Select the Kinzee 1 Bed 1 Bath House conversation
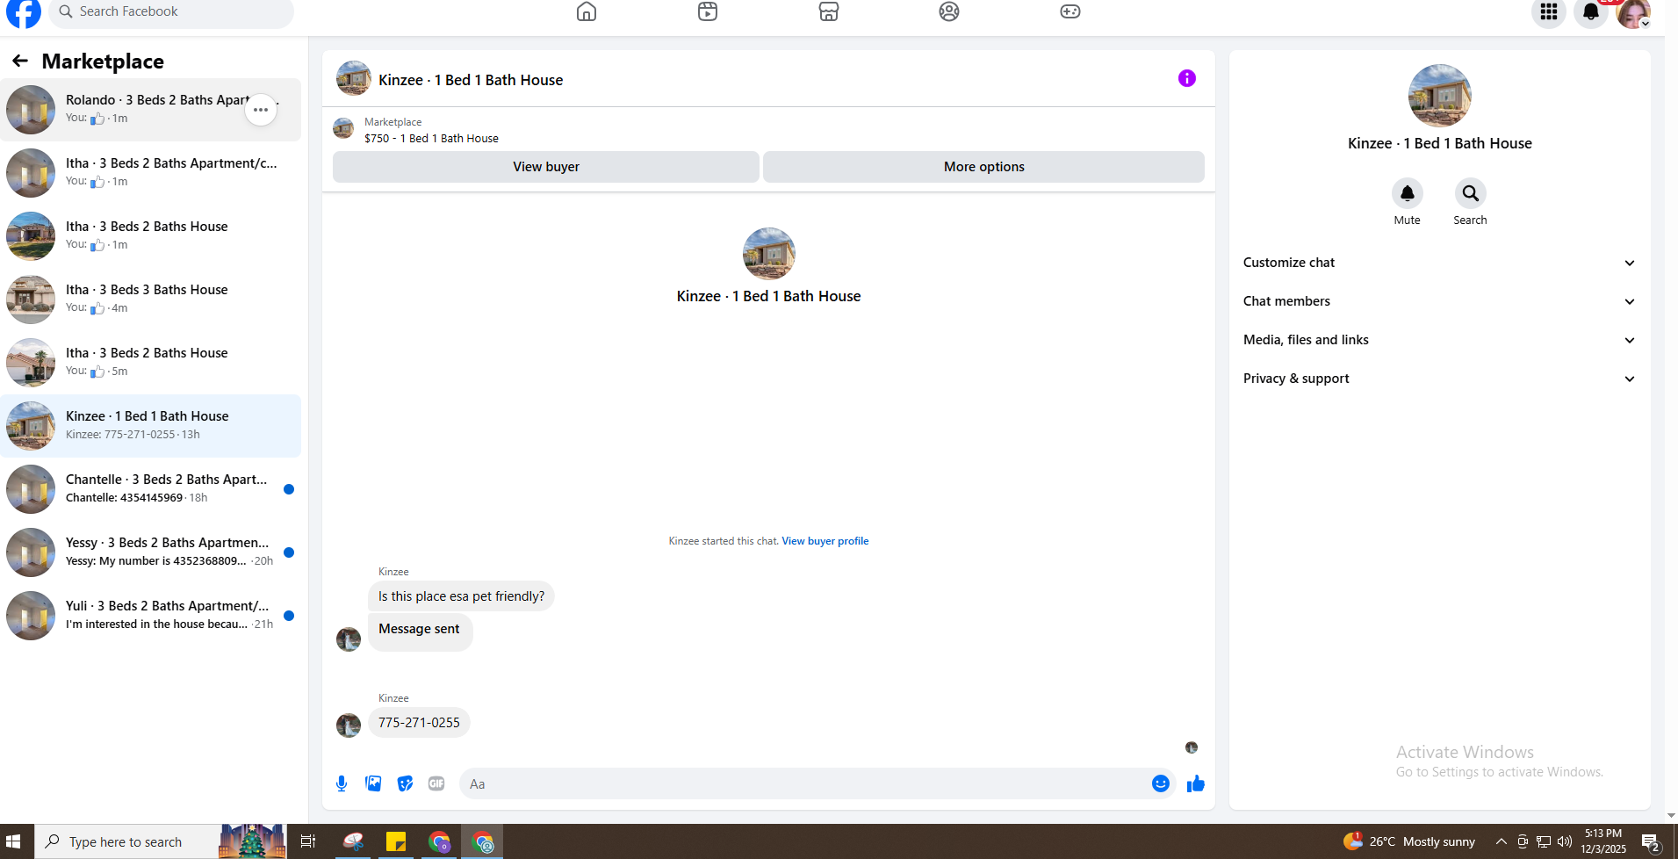 click(x=150, y=426)
